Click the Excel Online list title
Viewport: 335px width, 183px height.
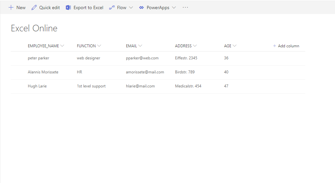click(x=34, y=28)
